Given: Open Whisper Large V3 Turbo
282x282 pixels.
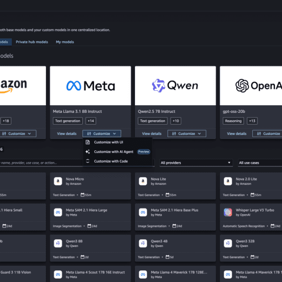Looking at the screenshot, I should click(x=255, y=210).
